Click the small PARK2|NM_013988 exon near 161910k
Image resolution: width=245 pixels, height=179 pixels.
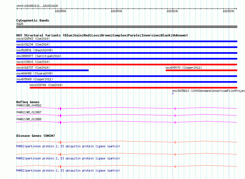pos(175,122)
